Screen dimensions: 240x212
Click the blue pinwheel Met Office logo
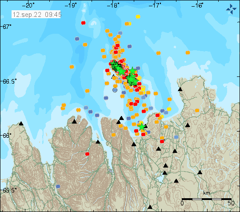(x=231, y=9)
